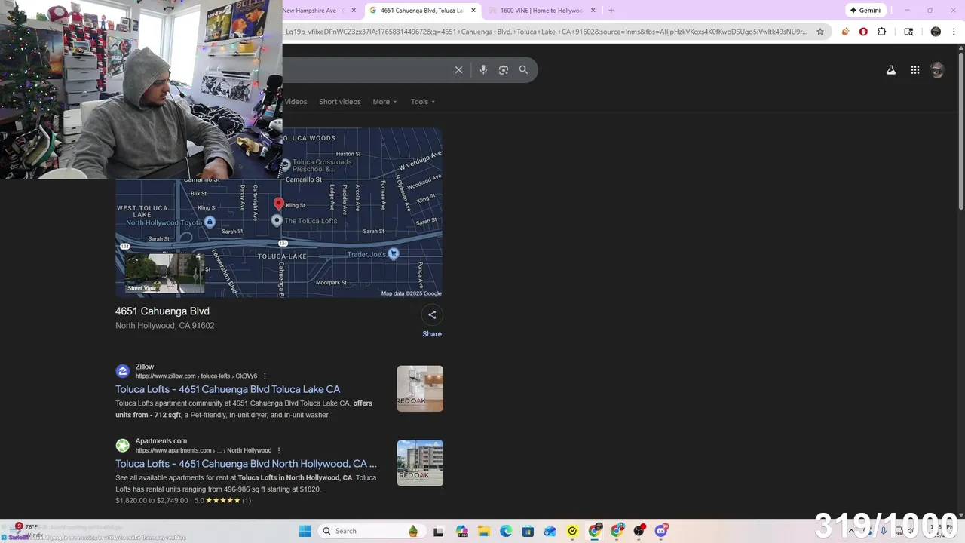Screen dimensions: 965x543
Task: Close the 1600 VINE tab
Action: point(593,11)
